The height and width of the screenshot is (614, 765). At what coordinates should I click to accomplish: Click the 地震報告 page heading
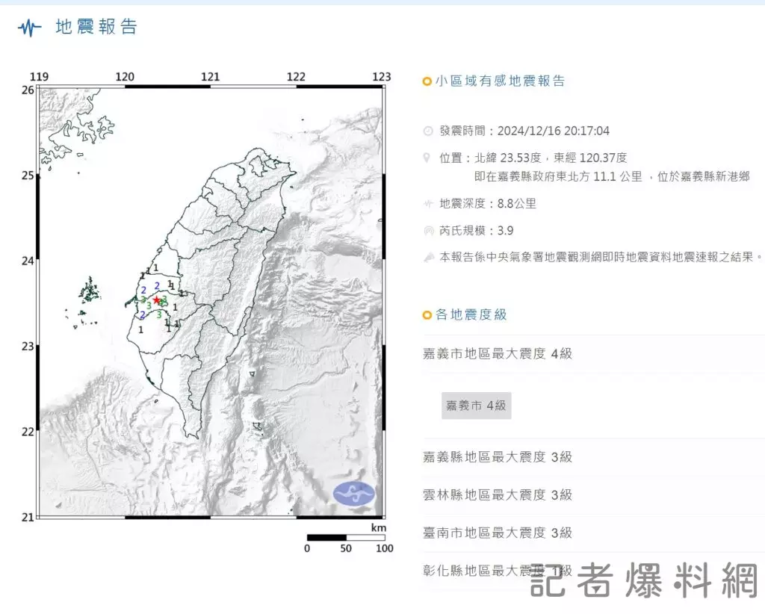[x=96, y=28]
